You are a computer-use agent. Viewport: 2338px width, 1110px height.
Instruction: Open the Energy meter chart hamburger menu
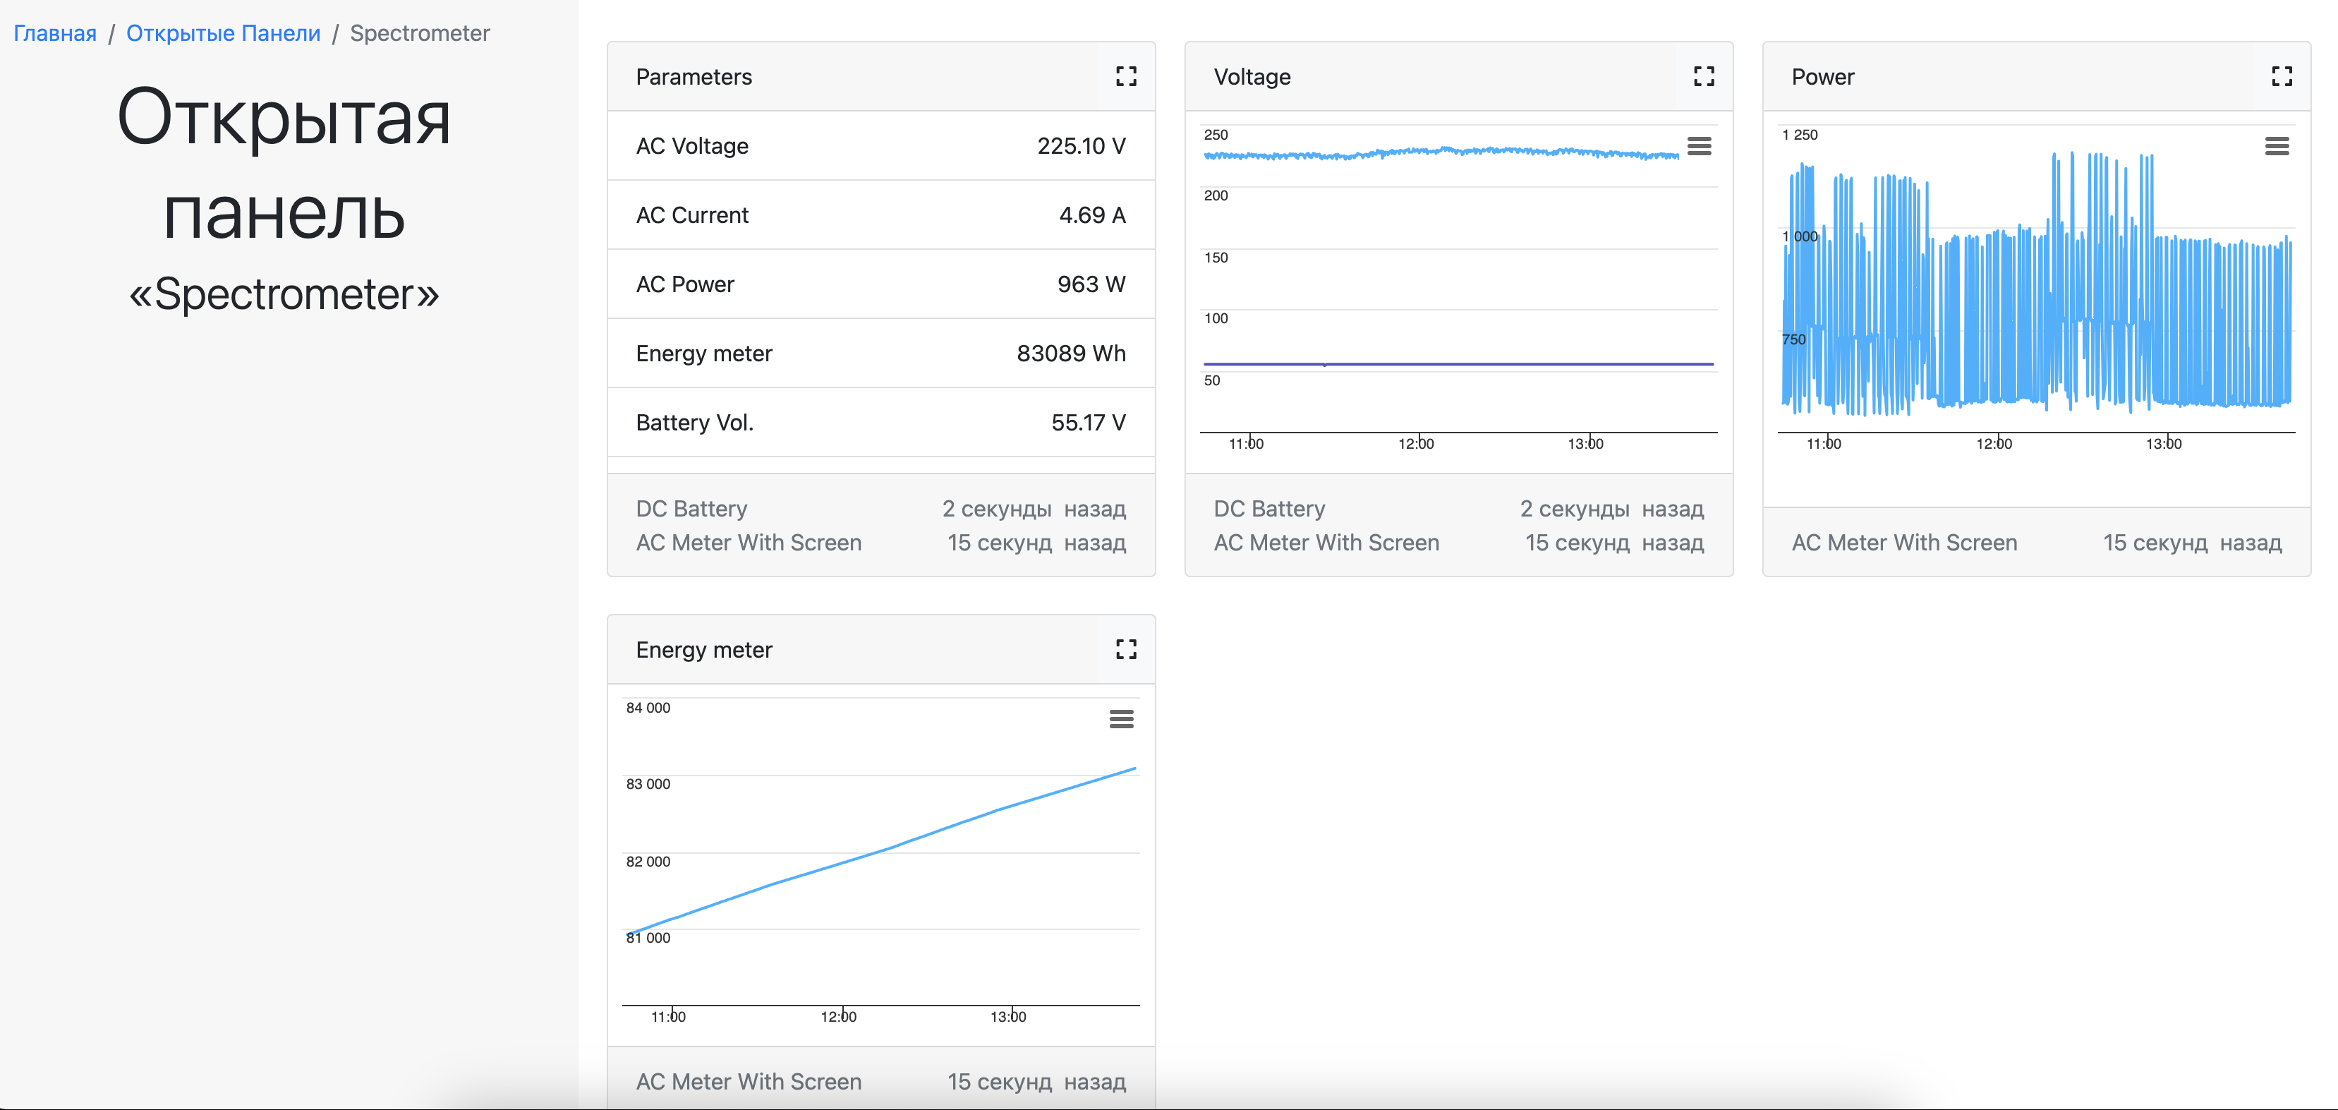coord(1121,719)
